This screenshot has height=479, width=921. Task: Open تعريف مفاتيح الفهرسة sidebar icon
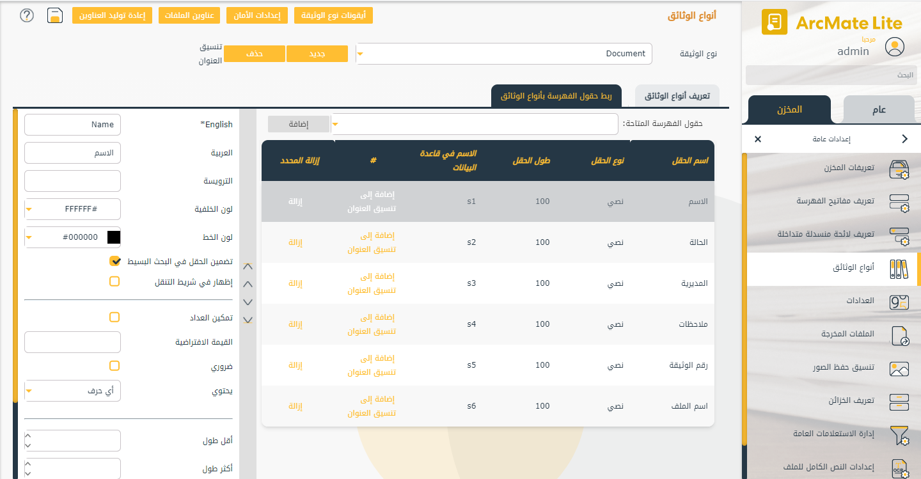click(x=899, y=202)
